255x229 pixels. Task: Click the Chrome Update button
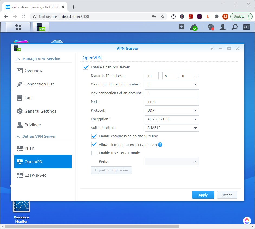point(241,17)
